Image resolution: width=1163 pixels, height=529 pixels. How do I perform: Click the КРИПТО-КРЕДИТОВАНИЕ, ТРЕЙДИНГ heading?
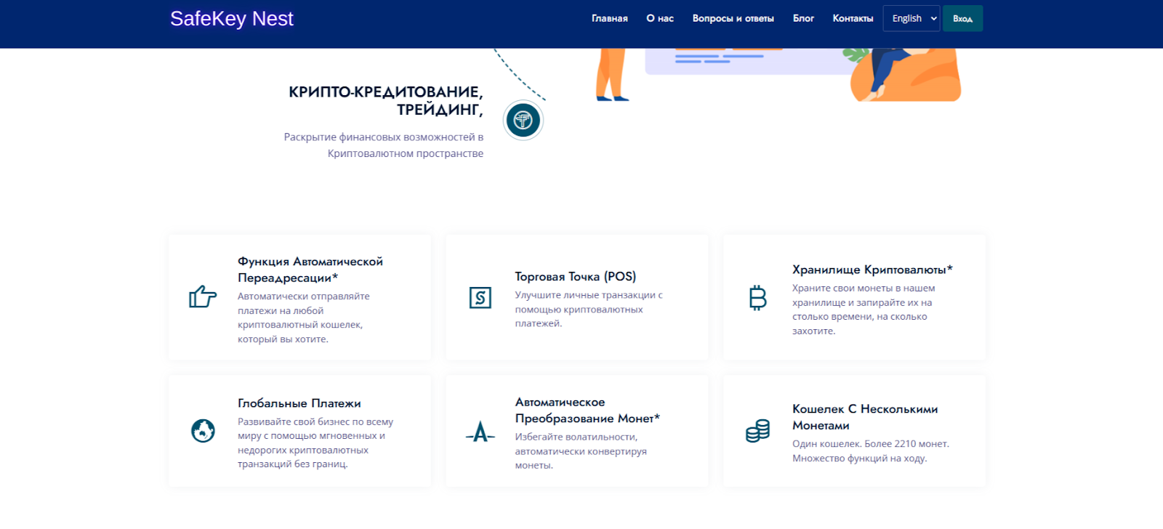386,101
